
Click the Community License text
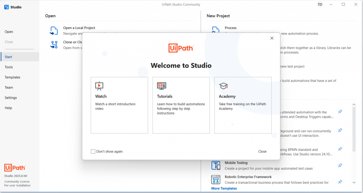point(17,182)
